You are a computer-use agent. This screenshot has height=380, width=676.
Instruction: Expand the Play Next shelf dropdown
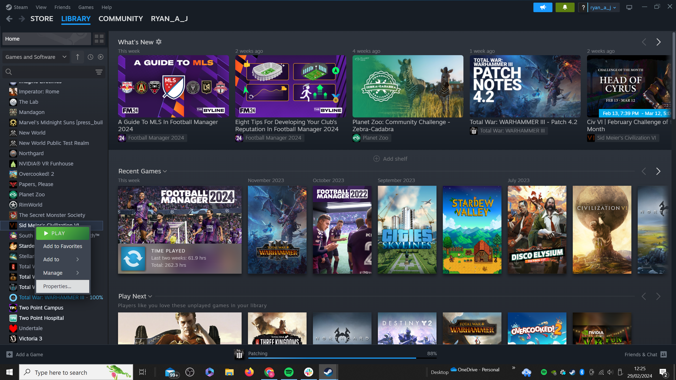150,296
